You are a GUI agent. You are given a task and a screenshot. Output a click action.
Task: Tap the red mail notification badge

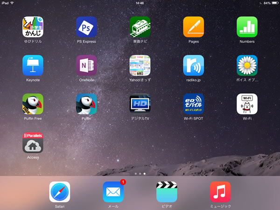pos(123,182)
